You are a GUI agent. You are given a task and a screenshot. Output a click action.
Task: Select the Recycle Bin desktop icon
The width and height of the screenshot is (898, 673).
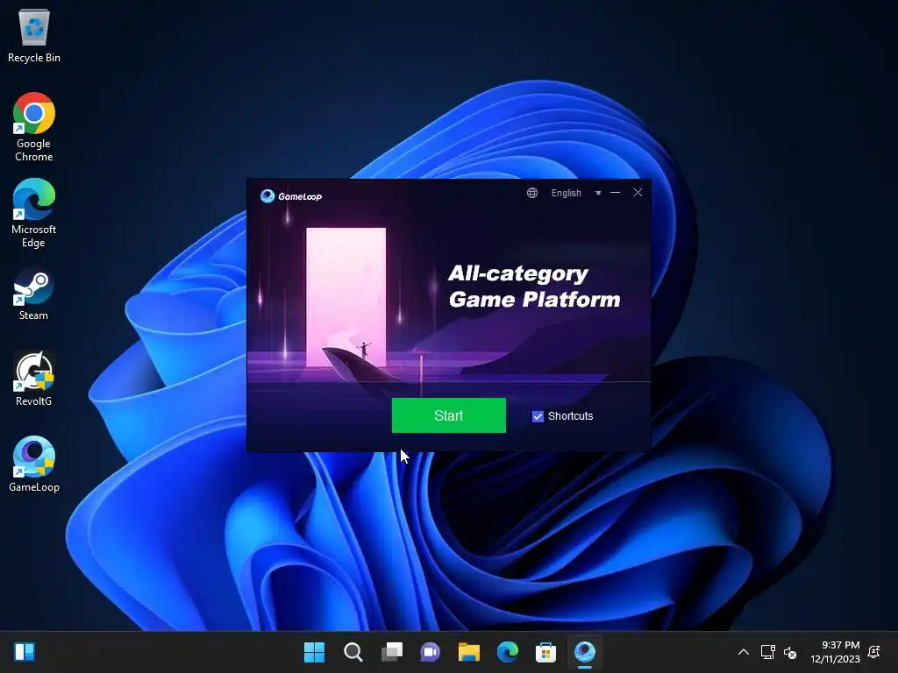pos(34,36)
